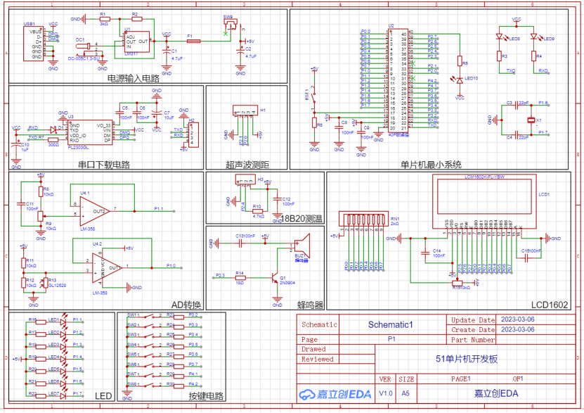Click the 嘉立创EDA logo in title block

[335, 394]
